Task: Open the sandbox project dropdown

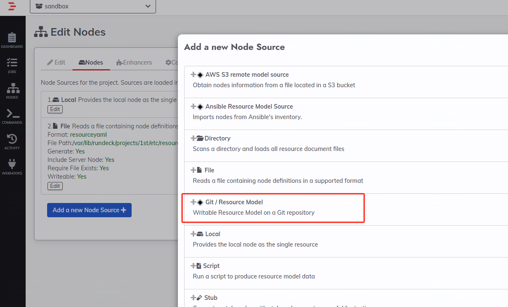Action: tap(93, 6)
